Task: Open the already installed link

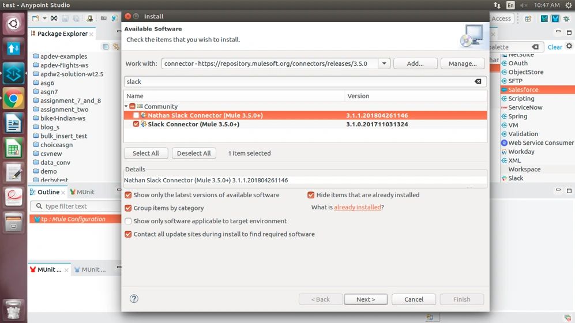Action: (x=357, y=207)
